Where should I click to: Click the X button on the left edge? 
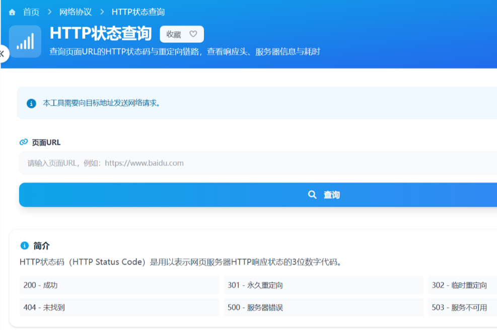(3, 53)
